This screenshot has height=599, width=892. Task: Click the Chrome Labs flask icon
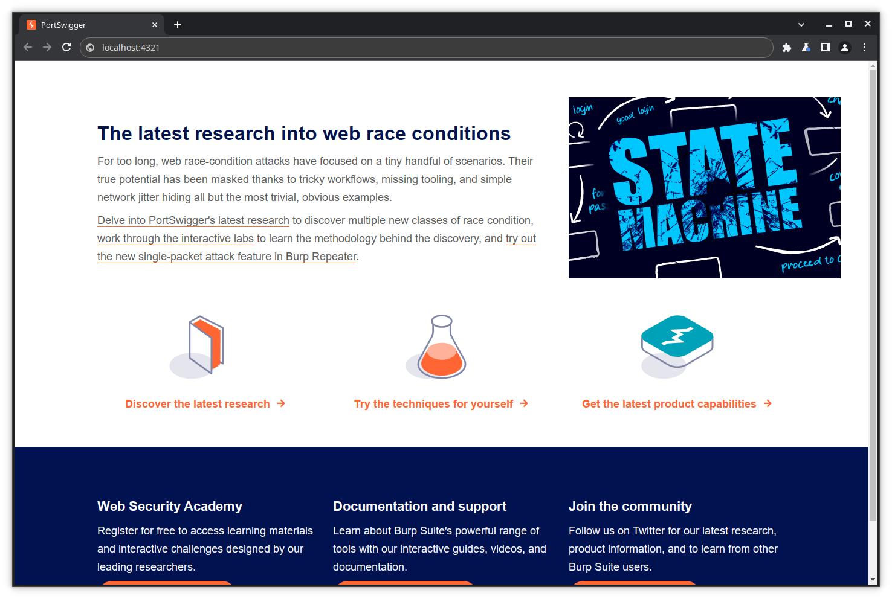806,48
